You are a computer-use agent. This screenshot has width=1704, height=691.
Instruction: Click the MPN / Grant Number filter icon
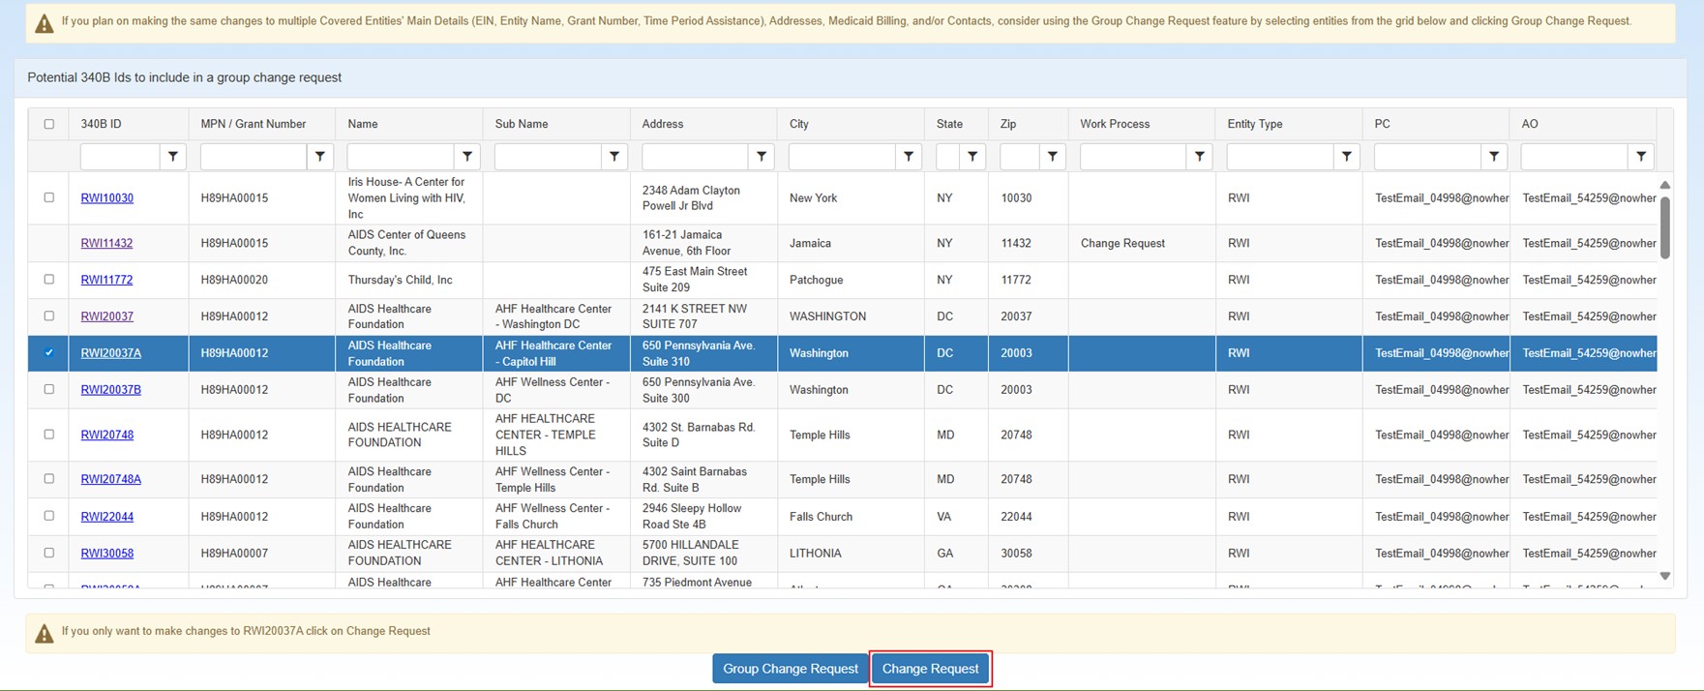(x=319, y=157)
